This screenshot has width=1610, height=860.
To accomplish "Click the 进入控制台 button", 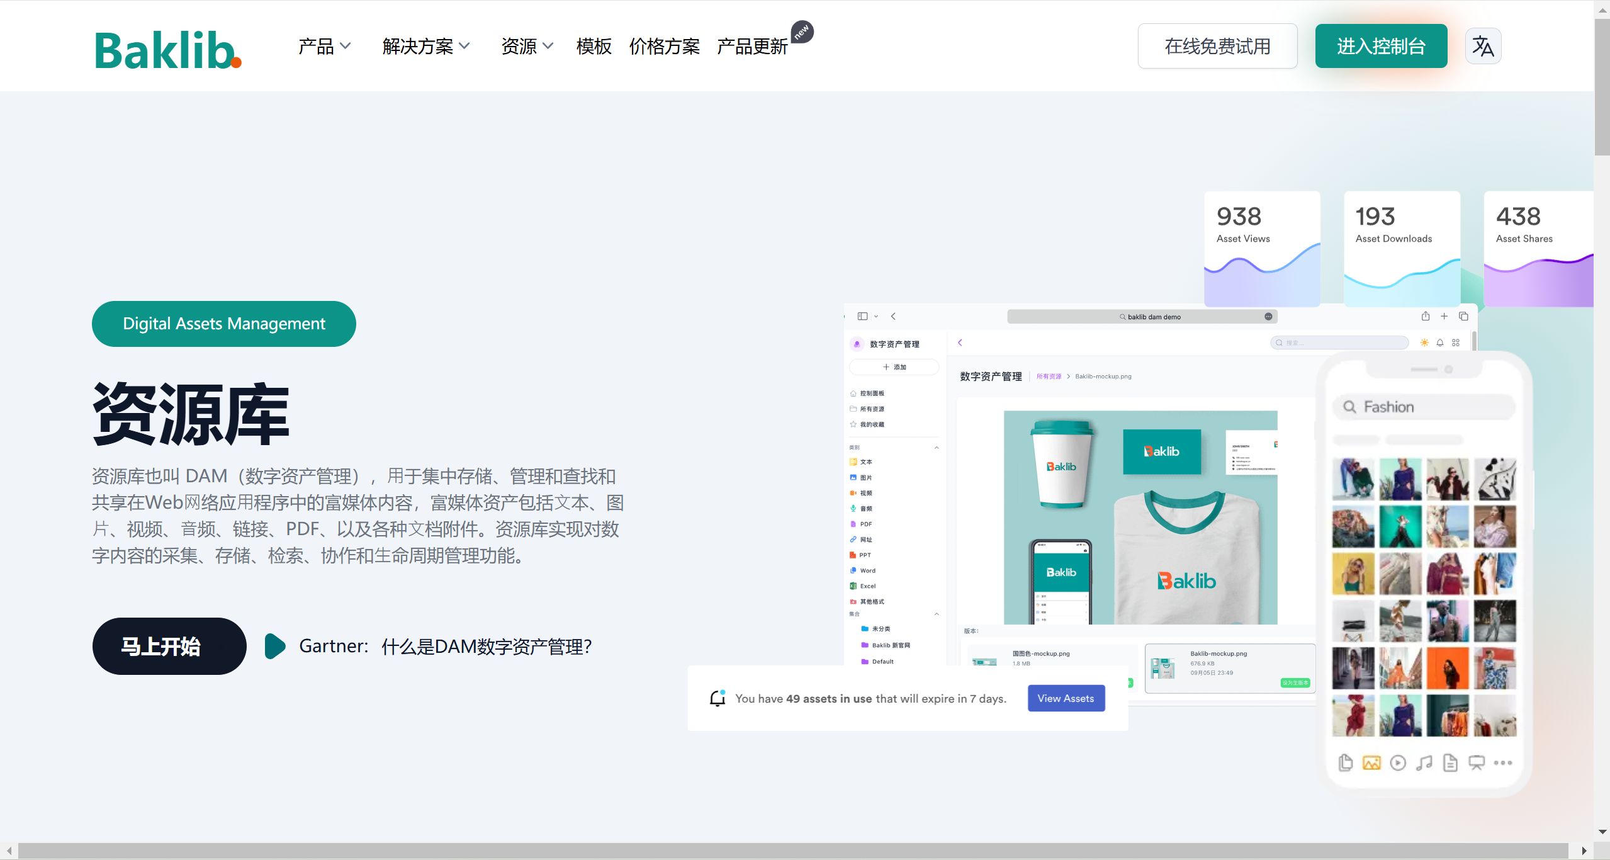I will (x=1380, y=46).
